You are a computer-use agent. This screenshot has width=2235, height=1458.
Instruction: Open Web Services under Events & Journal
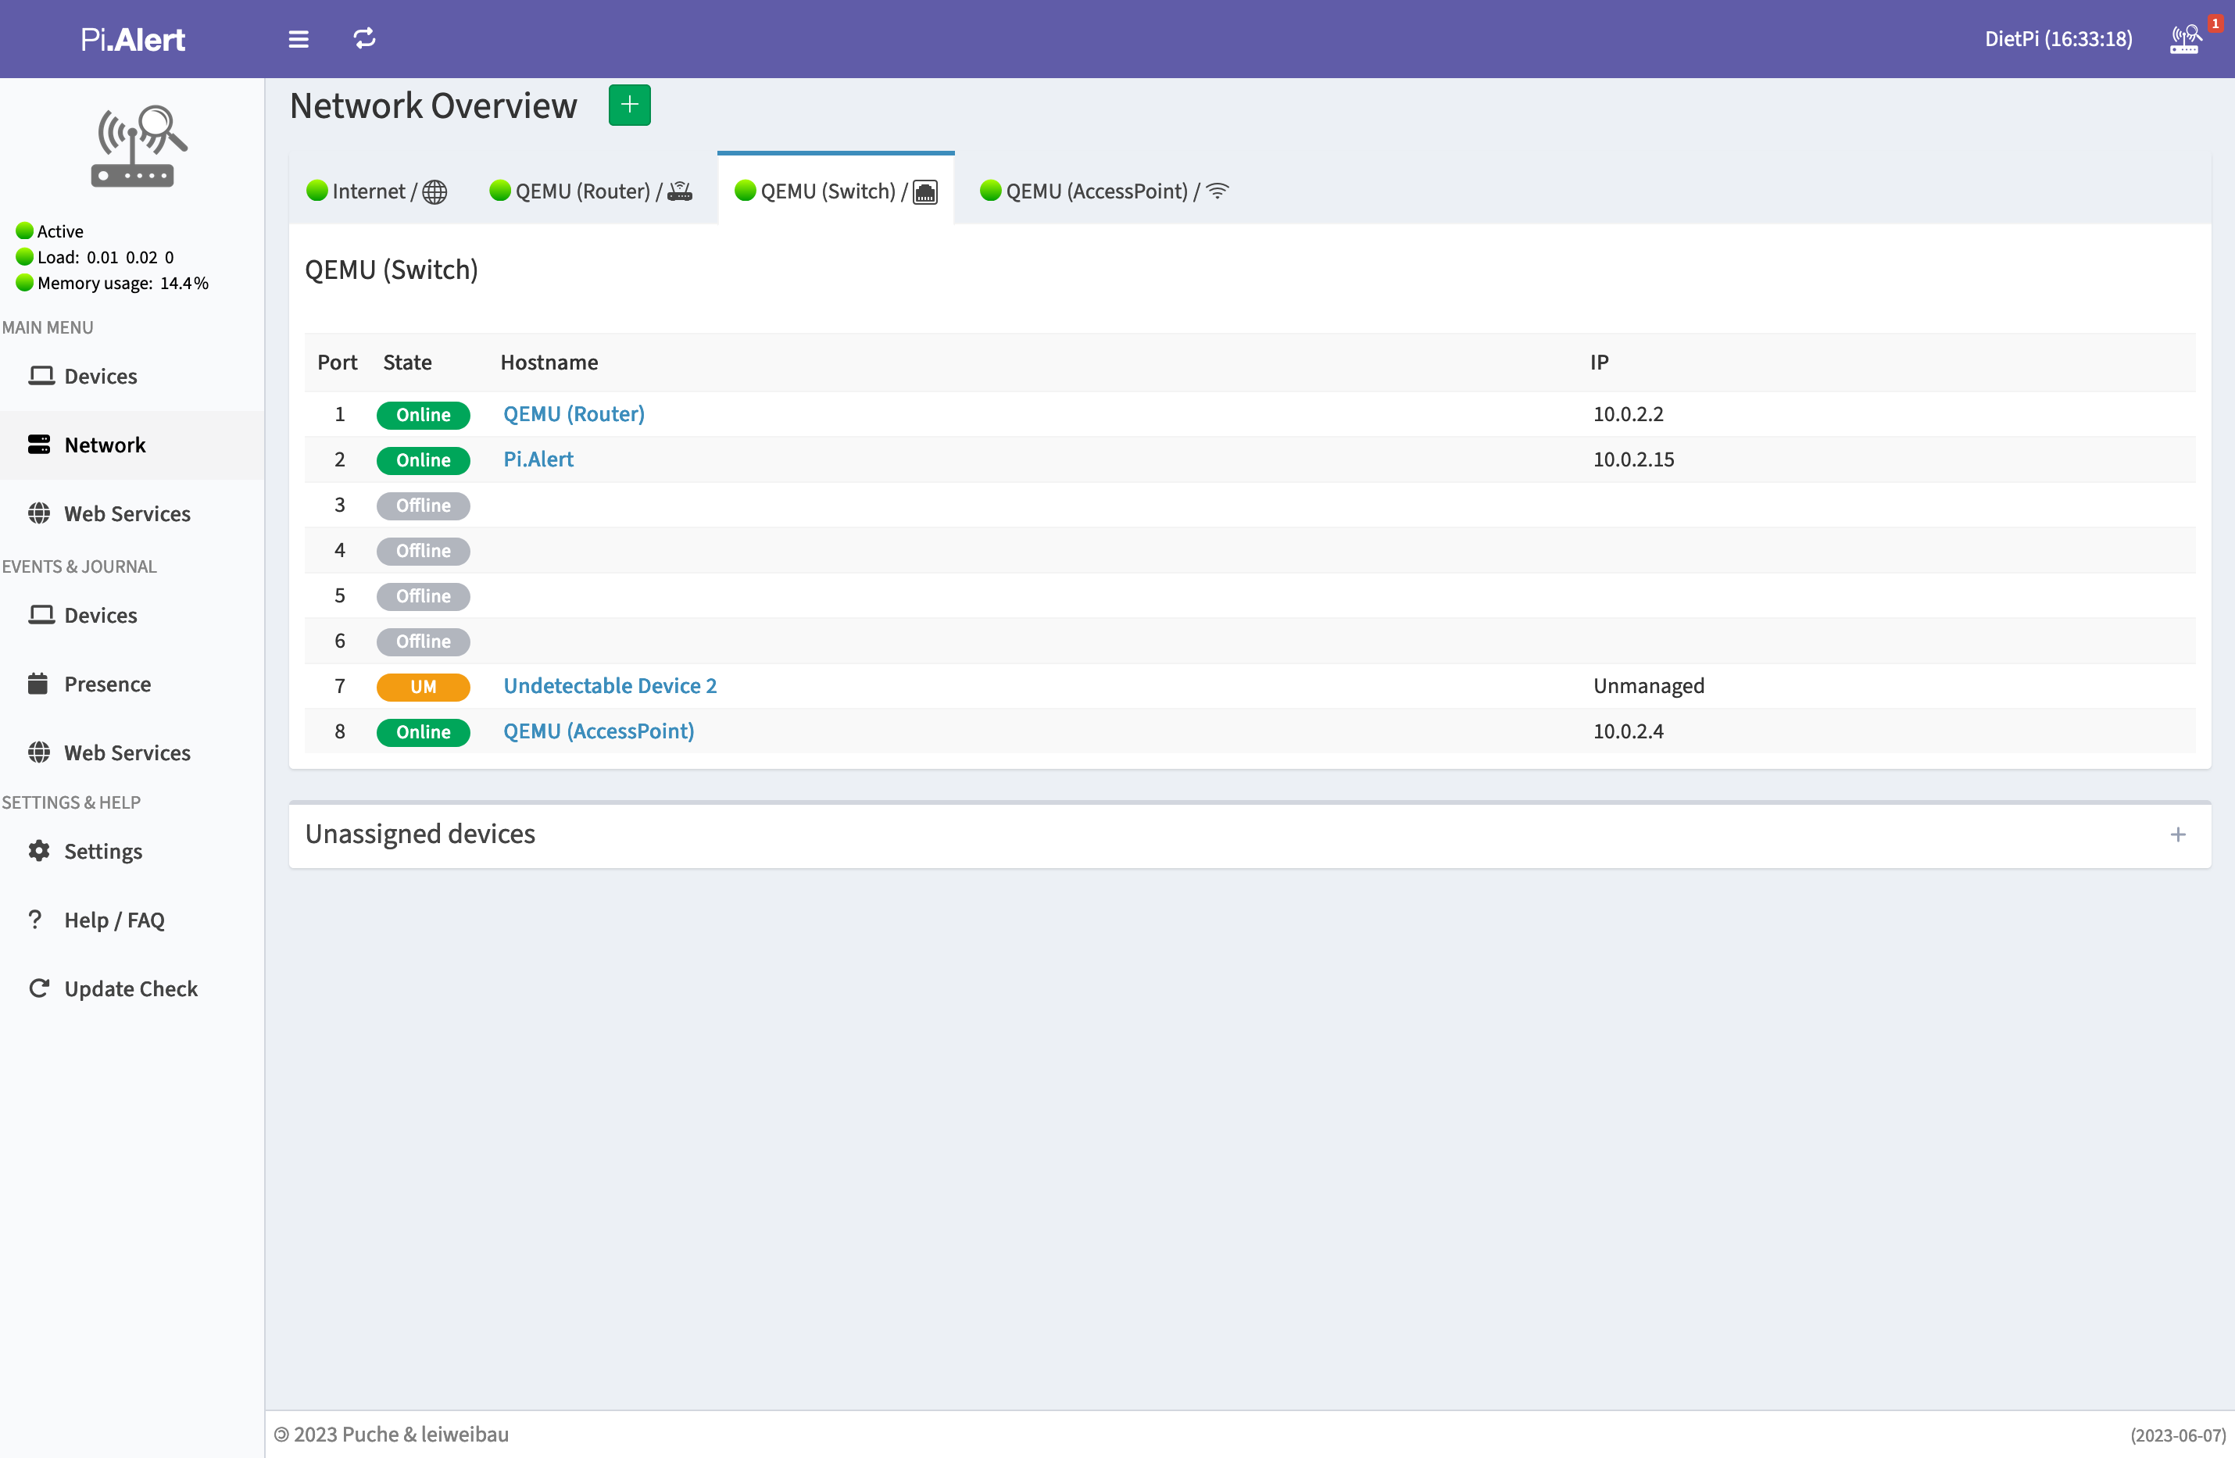pos(131,753)
